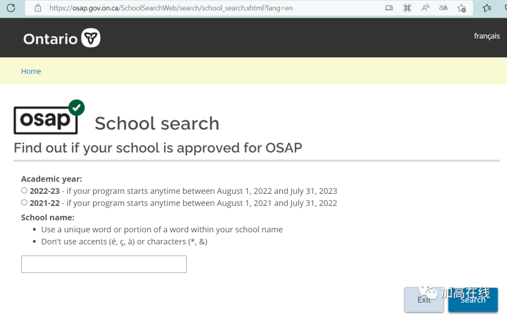Reload the current page

pyautogui.click(x=10, y=8)
